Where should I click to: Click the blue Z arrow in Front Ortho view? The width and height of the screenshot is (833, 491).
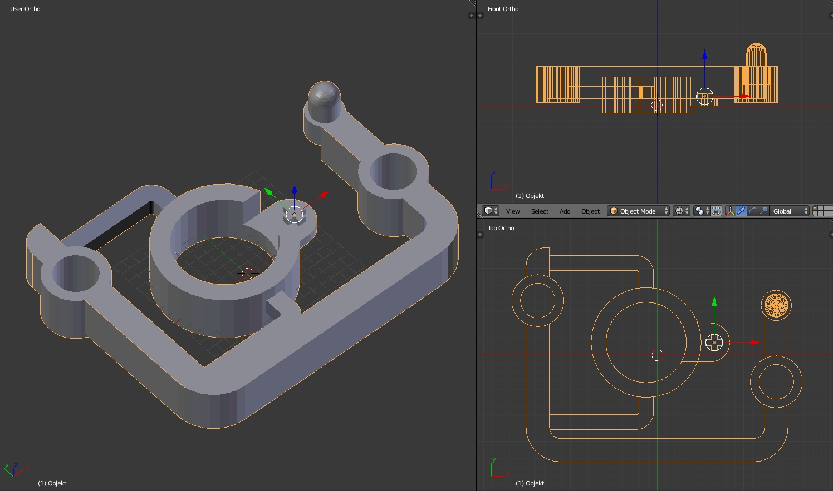705,55
